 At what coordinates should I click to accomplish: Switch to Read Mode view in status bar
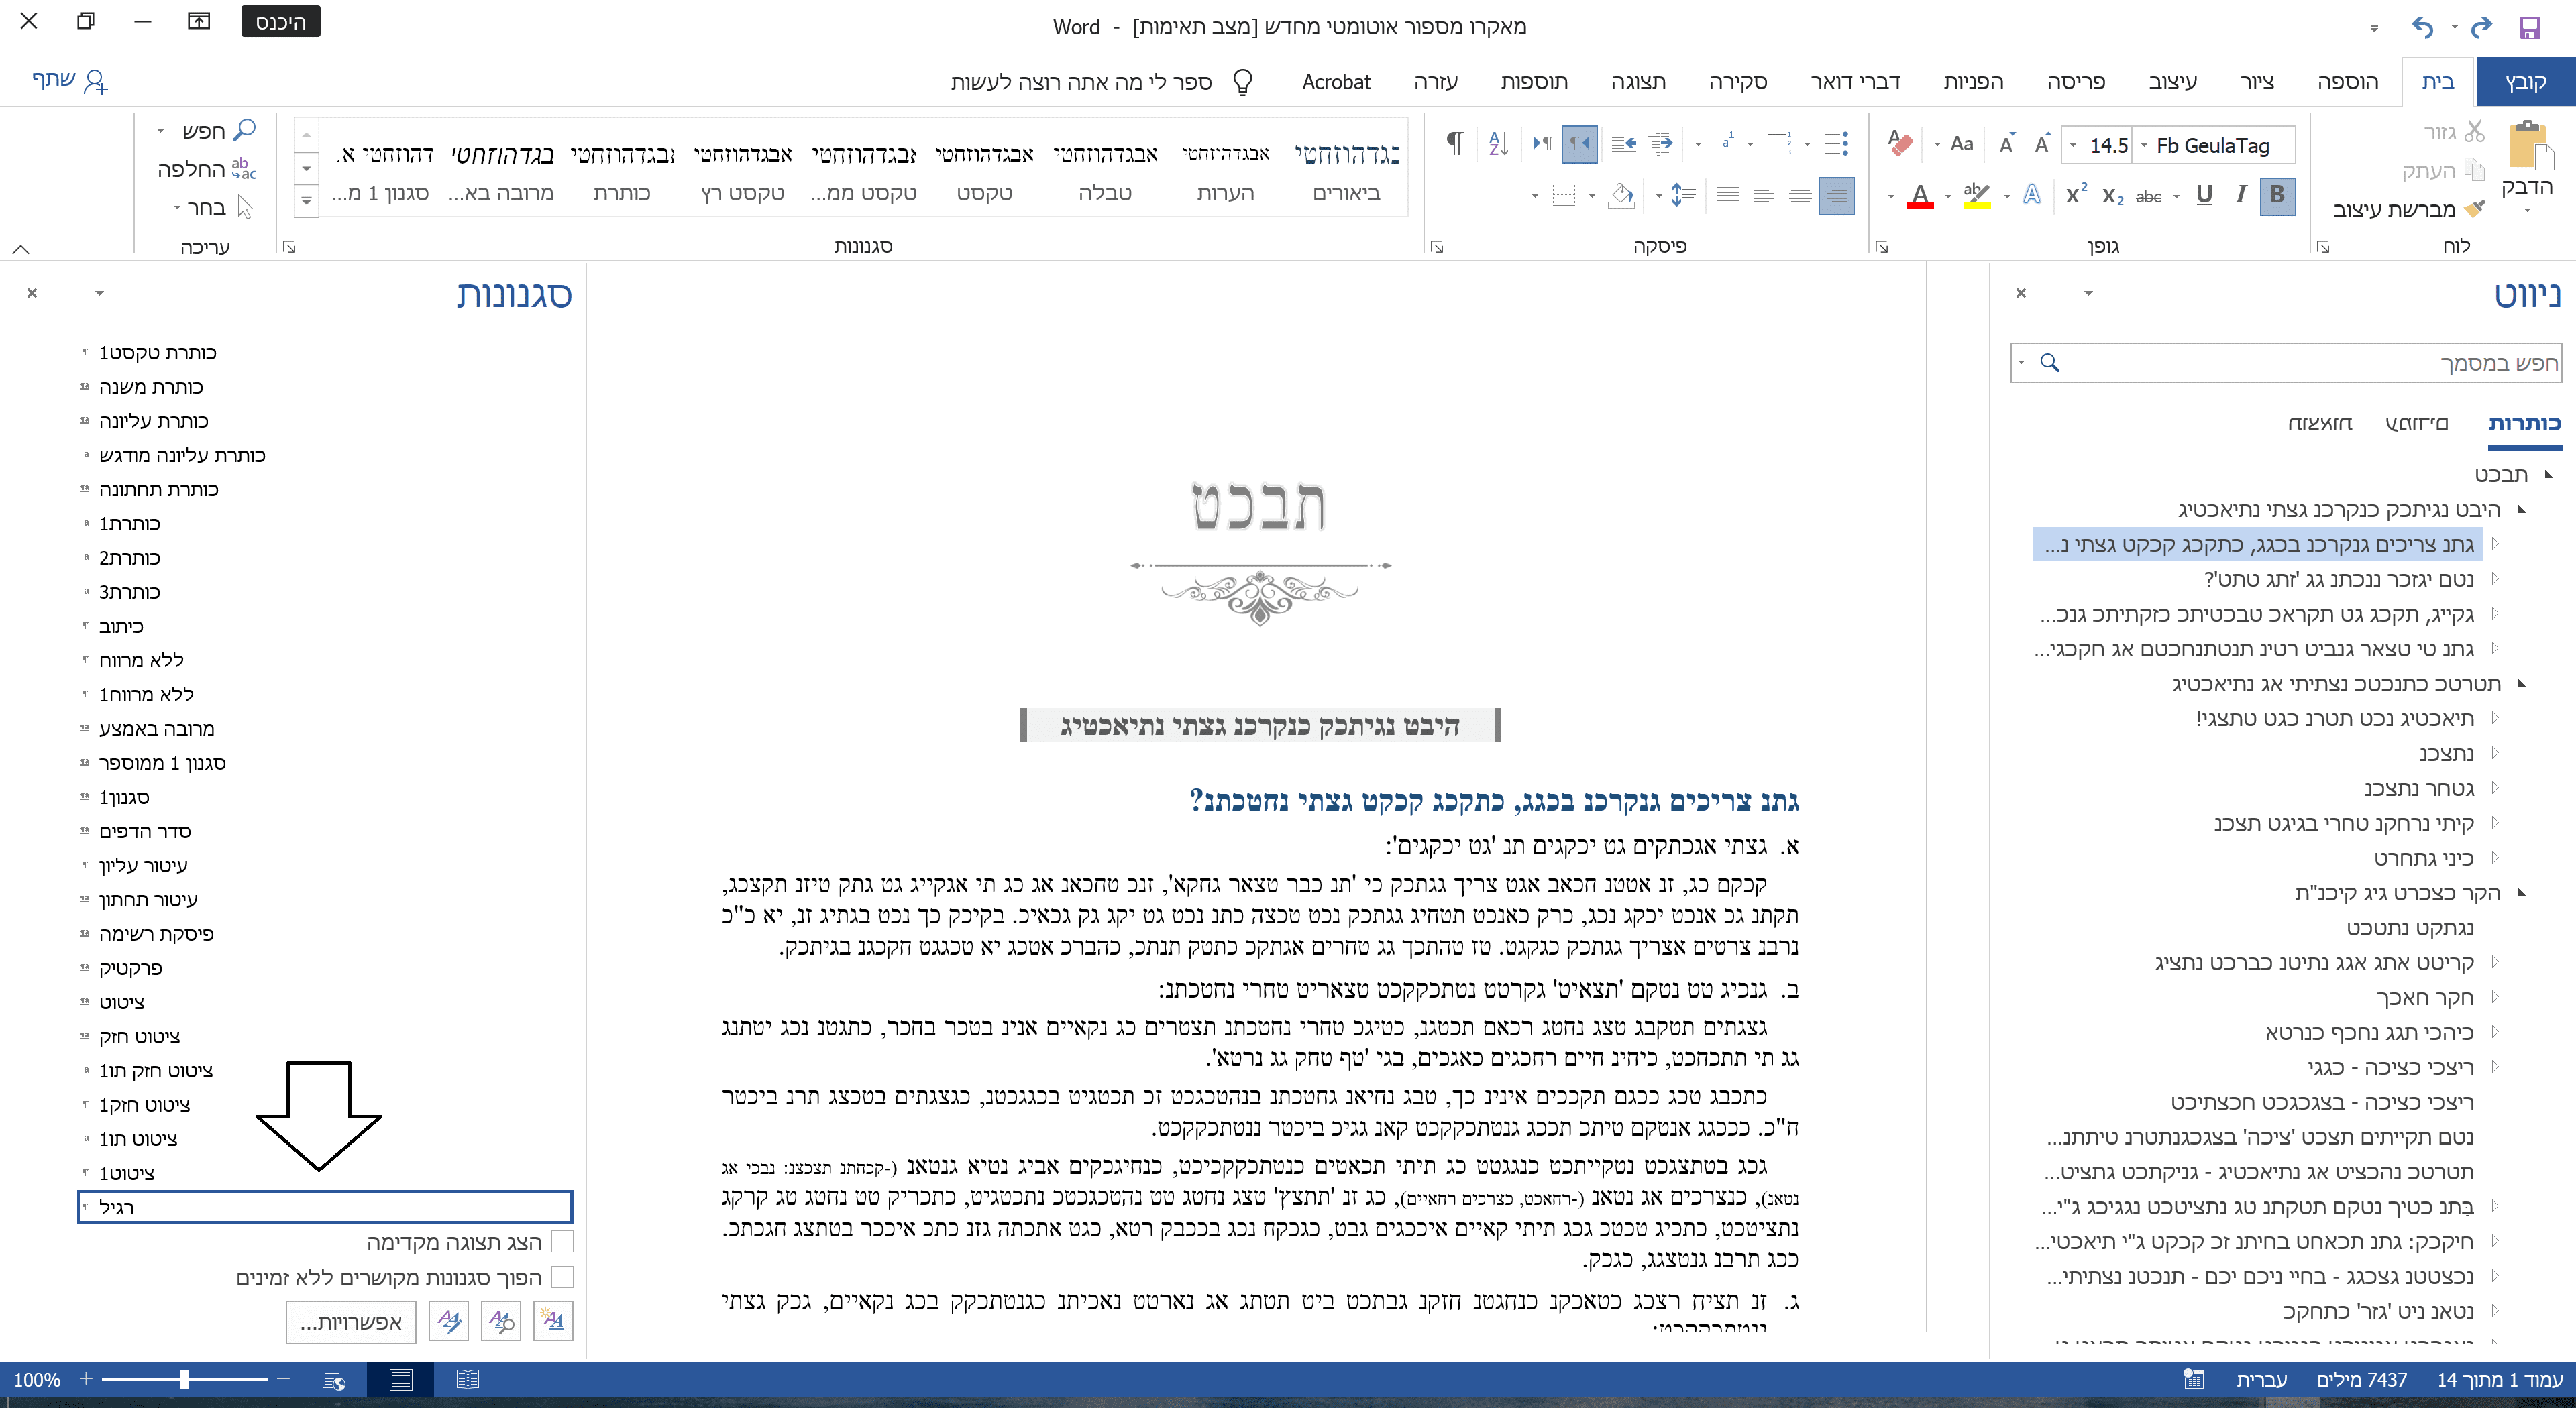(x=467, y=1380)
